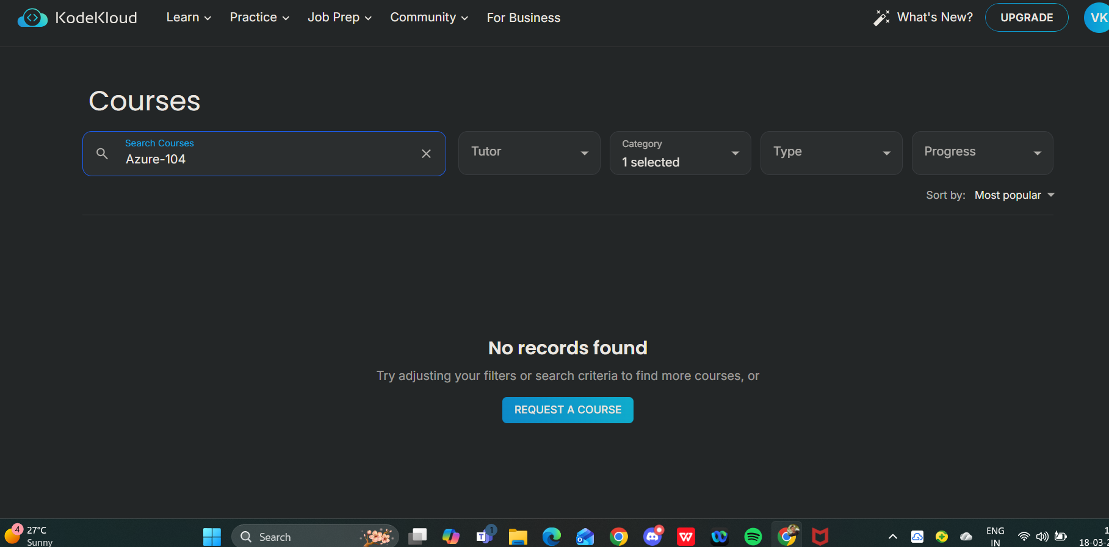
Task: Open the blue W app on the taskbar
Action: point(720,537)
